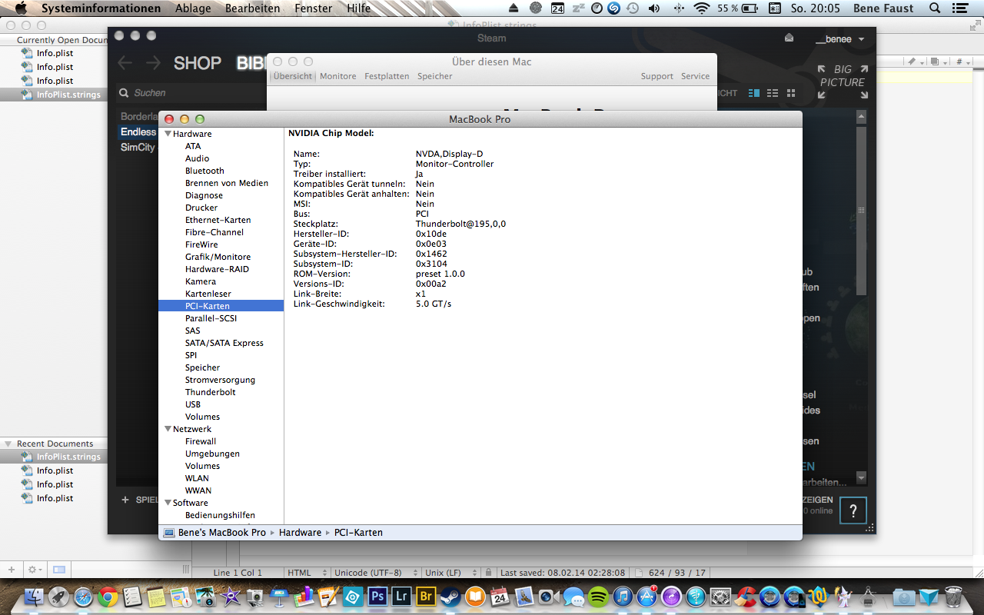The width and height of the screenshot is (984, 615).
Task: Switch to the Festplatten tab
Action: pos(387,76)
